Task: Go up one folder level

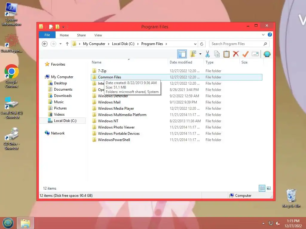Action: [67, 44]
